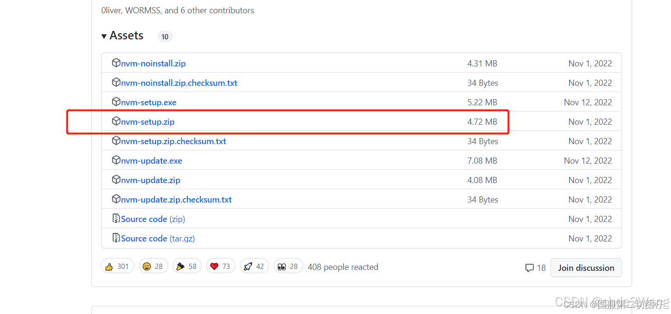Download nvm-noinstall.zip
671x314 pixels.
(x=153, y=64)
